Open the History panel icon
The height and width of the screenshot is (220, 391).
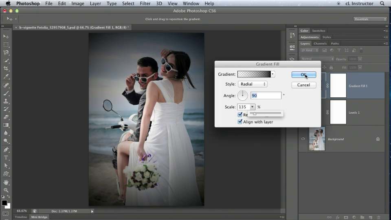[x=292, y=35]
